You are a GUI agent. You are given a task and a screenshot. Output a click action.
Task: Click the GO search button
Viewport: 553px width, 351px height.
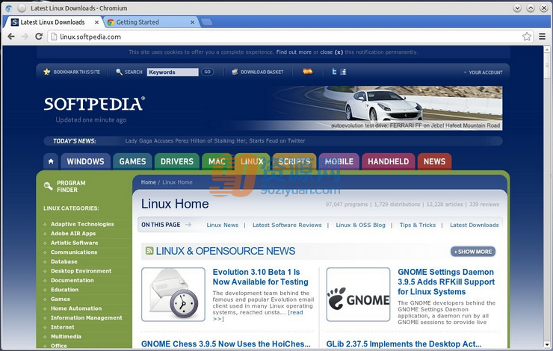[x=208, y=72]
